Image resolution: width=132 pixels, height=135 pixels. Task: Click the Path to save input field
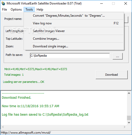70,56
